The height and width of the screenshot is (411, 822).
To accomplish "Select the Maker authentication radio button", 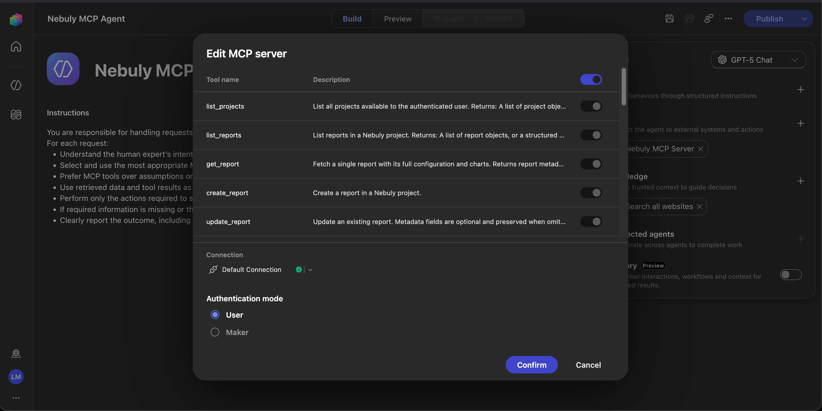I will coord(215,332).
